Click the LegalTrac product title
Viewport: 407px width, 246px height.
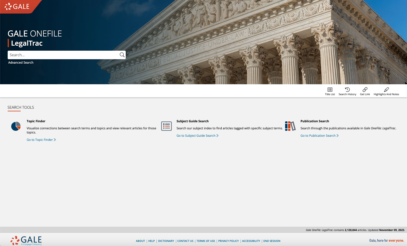coord(27,43)
